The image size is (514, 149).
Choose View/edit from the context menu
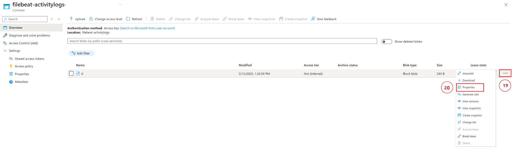click(x=476, y=73)
